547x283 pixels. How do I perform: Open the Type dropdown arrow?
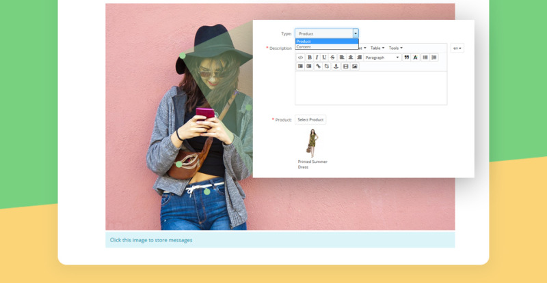(x=356, y=33)
